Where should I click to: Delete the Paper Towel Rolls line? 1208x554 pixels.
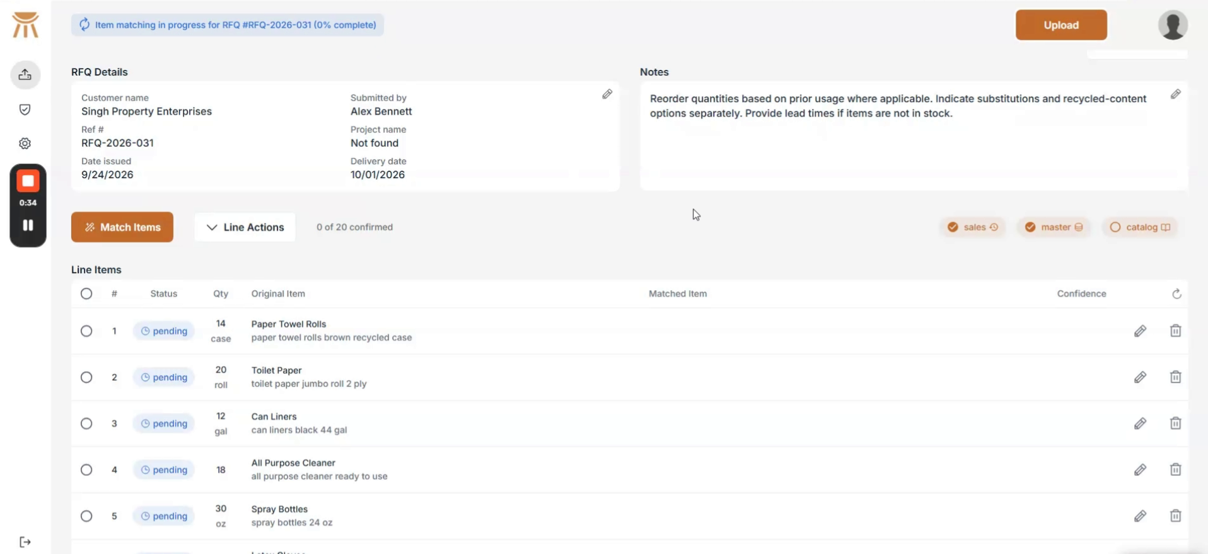click(1176, 331)
